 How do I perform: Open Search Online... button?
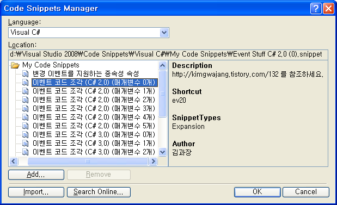99,192
